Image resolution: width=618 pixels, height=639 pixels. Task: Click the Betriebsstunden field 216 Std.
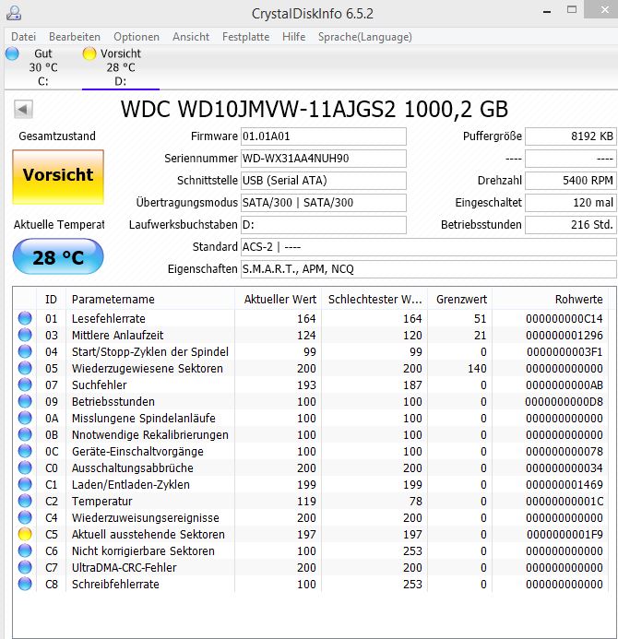571,225
